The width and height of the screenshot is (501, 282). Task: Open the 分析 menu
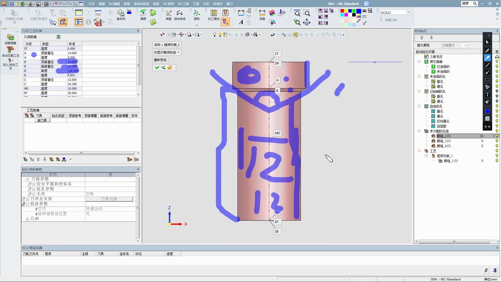click(x=206, y=4)
